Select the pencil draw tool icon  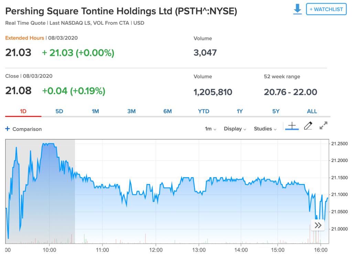[x=308, y=126]
